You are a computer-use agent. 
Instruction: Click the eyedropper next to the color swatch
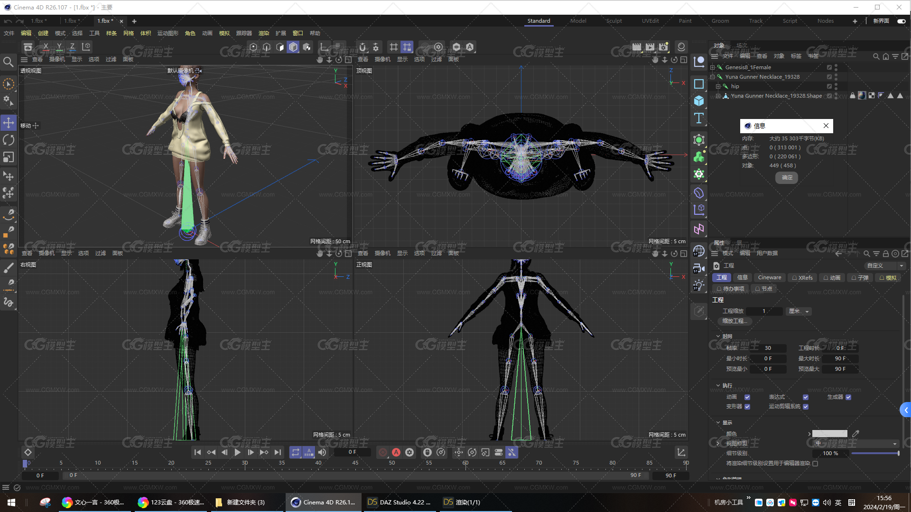tap(855, 433)
